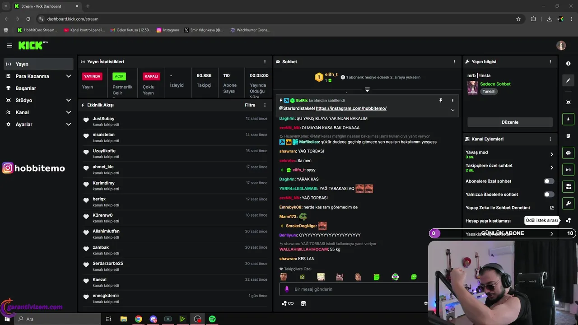Click the notes page icon in the right sidebar

[569, 136]
